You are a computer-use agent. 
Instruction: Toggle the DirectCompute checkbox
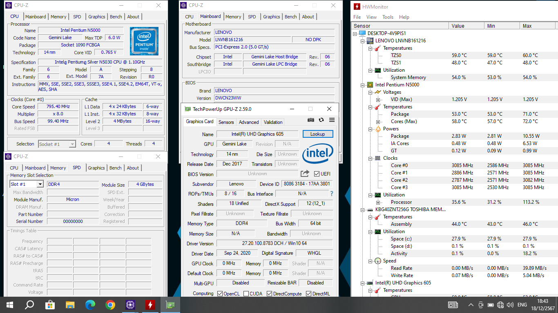[x=269, y=293]
